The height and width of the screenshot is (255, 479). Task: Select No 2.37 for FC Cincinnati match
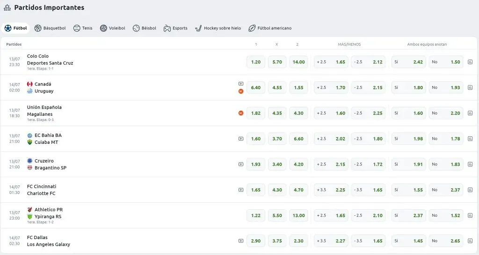click(x=446, y=190)
